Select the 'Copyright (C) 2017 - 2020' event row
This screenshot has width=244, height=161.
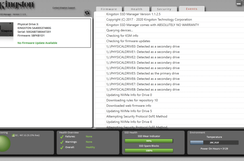click(x=170, y=20)
